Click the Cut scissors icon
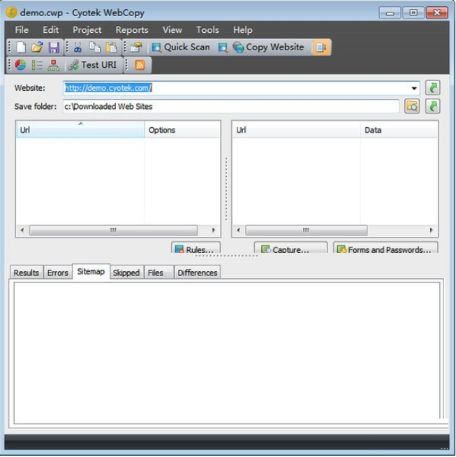 (x=78, y=48)
